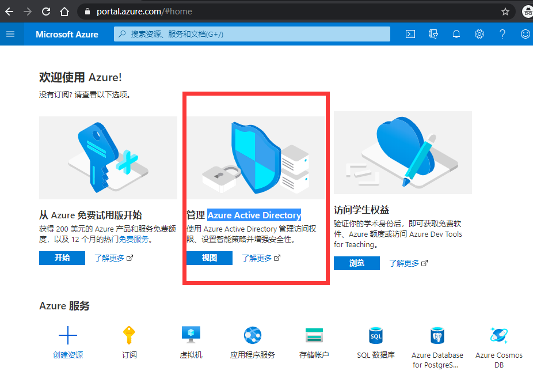Viewport: 533px width, 371px height.
Task: Click the Azure 服务 section heading
Action: point(64,306)
